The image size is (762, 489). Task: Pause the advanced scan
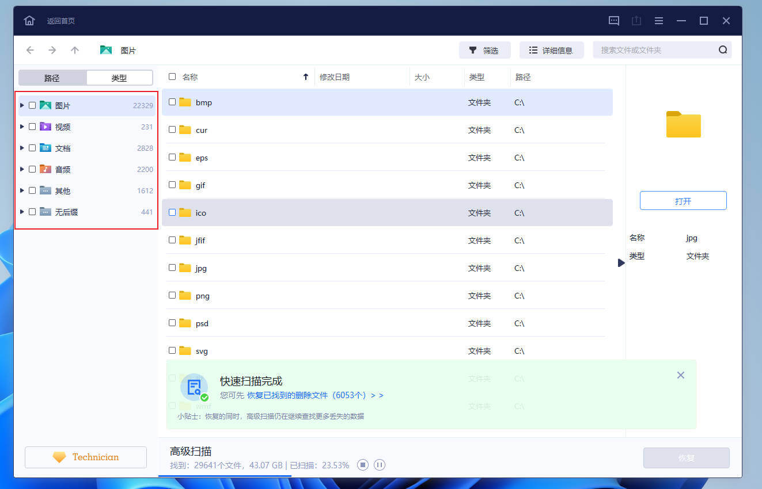click(379, 465)
